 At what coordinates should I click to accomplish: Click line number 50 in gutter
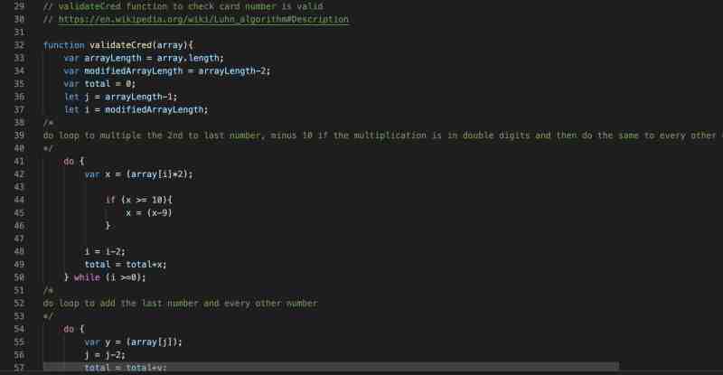point(19,277)
